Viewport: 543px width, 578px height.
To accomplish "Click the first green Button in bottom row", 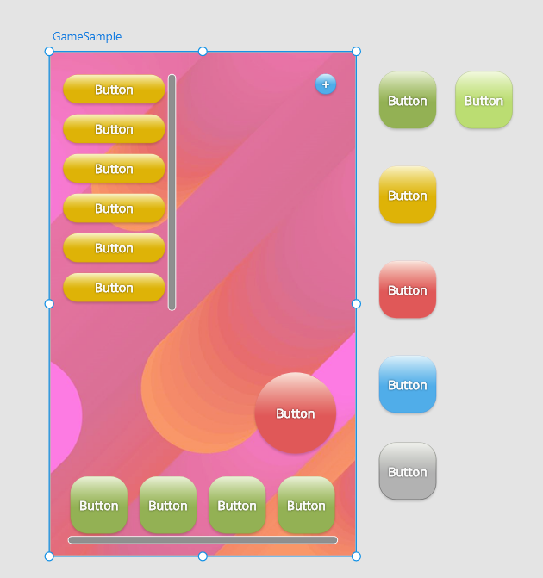I will click(99, 506).
